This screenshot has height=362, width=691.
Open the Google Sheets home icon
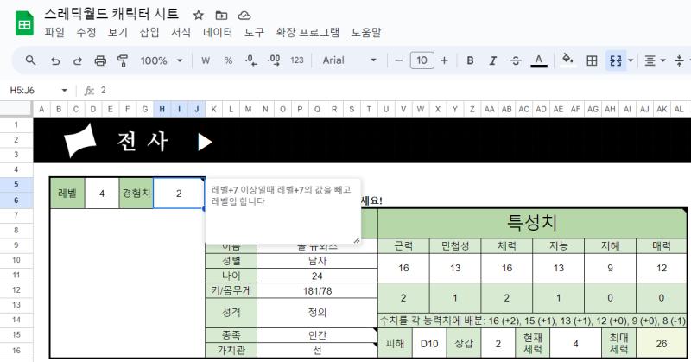point(25,23)
